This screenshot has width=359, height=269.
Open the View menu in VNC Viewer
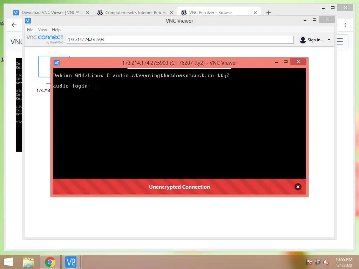click(x=42, y=30)
